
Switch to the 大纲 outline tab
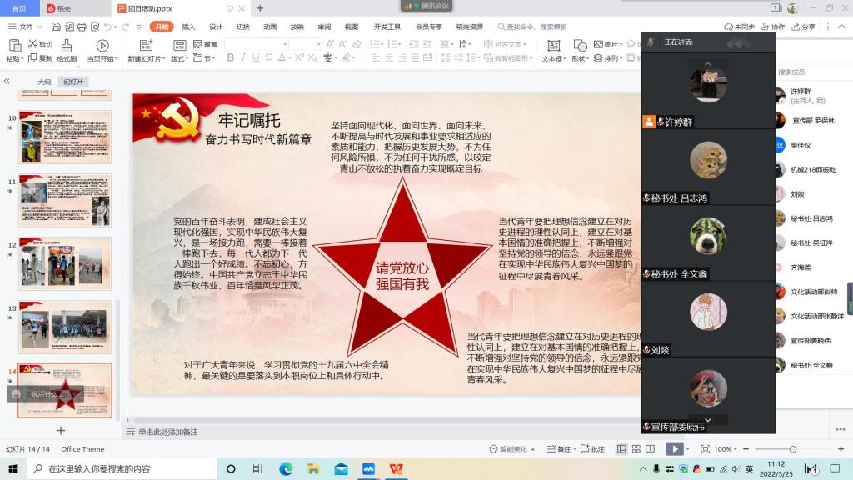tap(44, 82)
